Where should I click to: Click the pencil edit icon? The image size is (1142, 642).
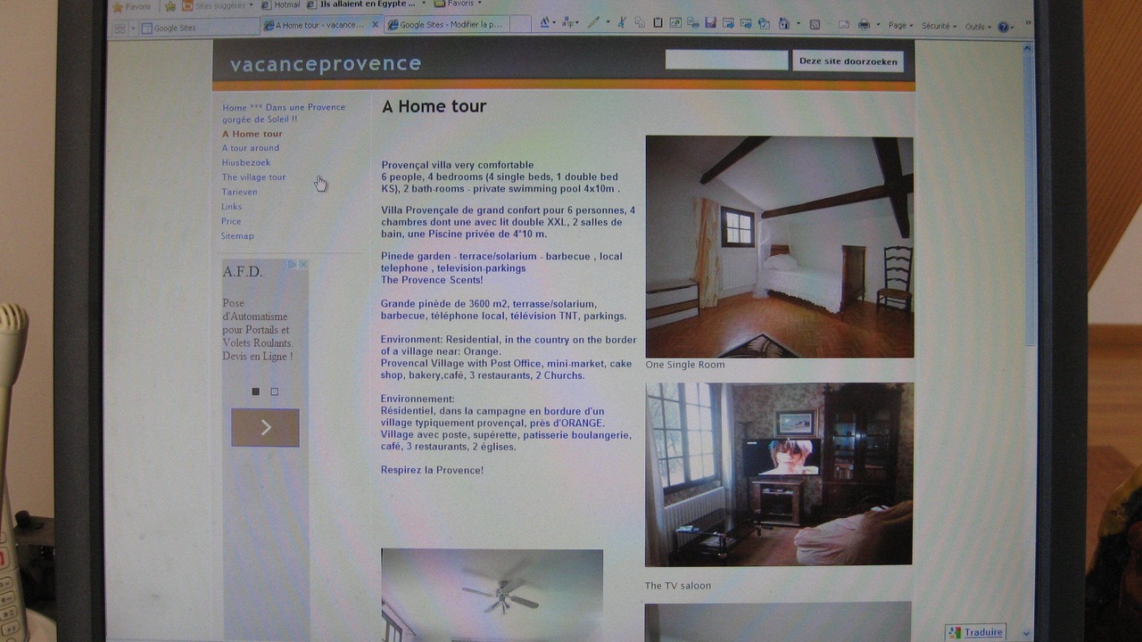pyautogui.click(x=593, y=23)
